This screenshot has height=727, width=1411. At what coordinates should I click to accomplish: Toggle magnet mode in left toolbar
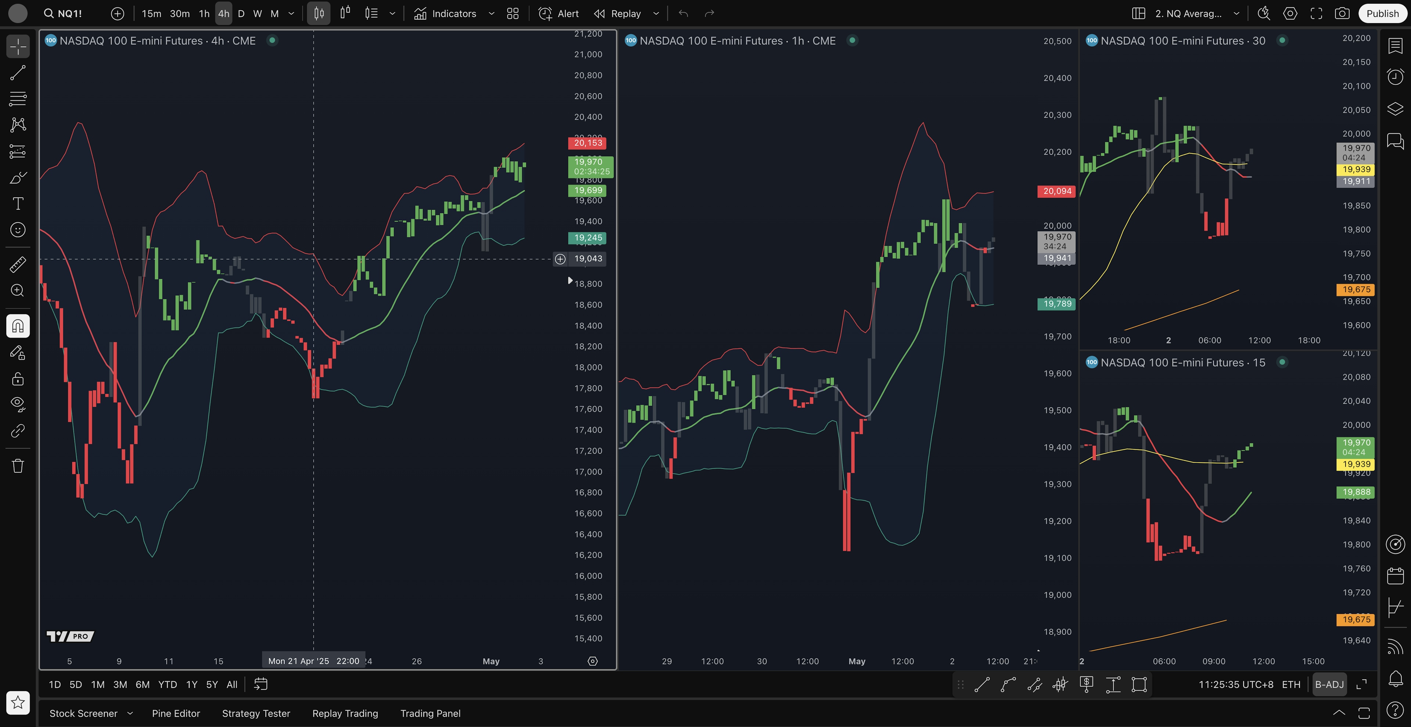18,326
